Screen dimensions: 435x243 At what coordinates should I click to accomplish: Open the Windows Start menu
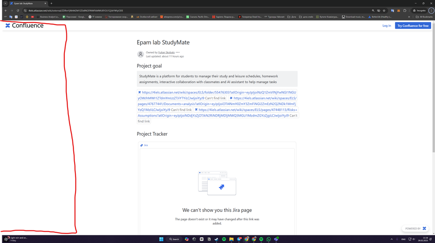[x=161, y=239]
